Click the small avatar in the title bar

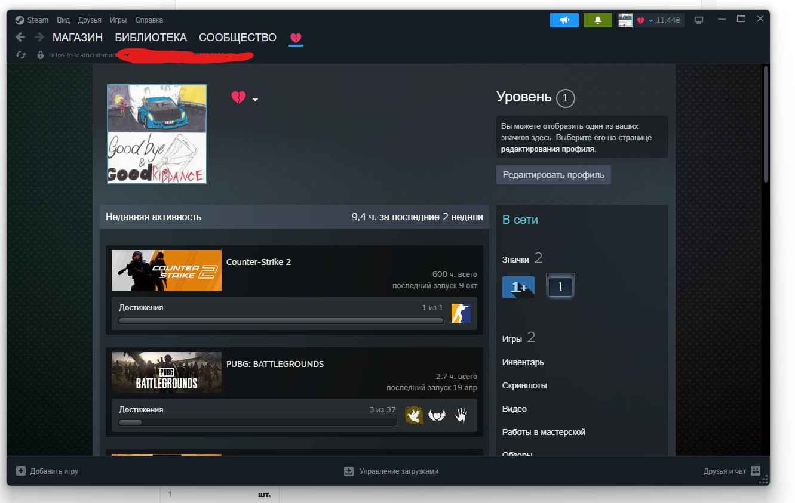click(x=625, y=20)
